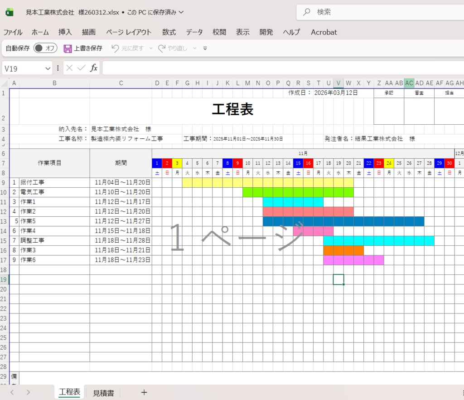This screenshot has height=400, width=464.
Task: Switch to the 挿入 ribbon tab
Action: click(65, 32)
